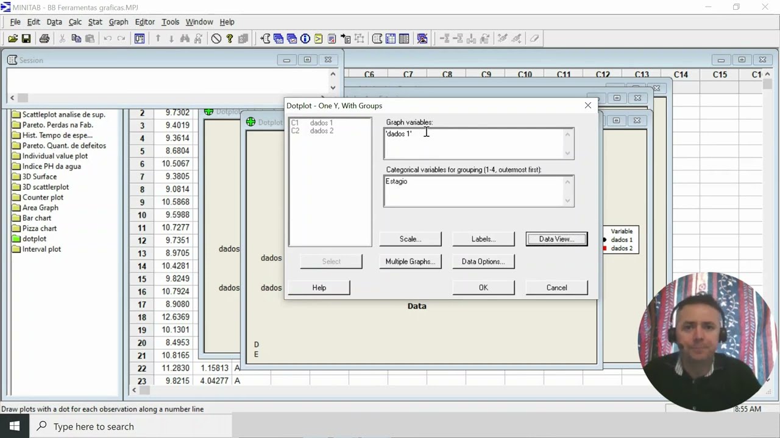Cancel the Dotplot dialog
Viewport: 780px width, 438px height.
(556, 288)
